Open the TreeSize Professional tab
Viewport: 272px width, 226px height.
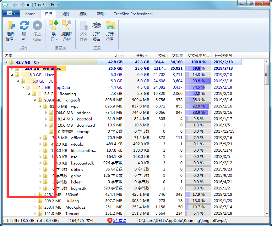tap(133, 14)
